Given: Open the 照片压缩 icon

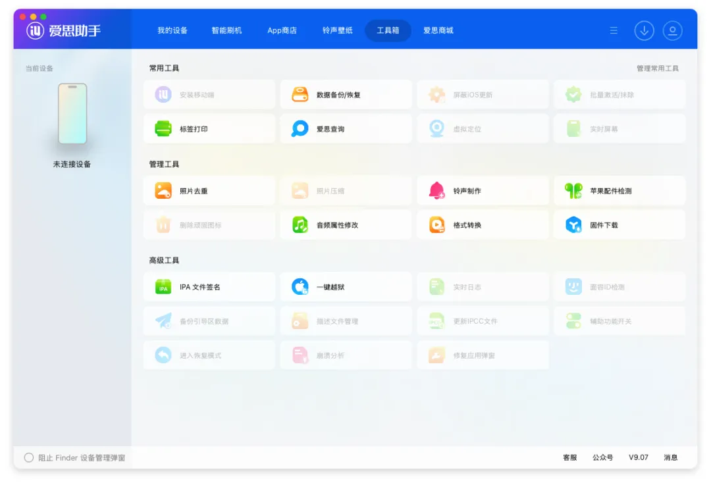Looking at the screenshot, I should tap(300, 190).
